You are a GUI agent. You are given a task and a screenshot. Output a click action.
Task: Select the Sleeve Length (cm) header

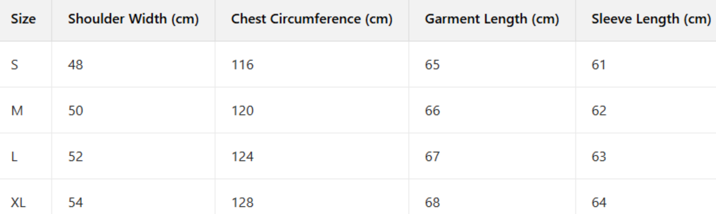651,19
